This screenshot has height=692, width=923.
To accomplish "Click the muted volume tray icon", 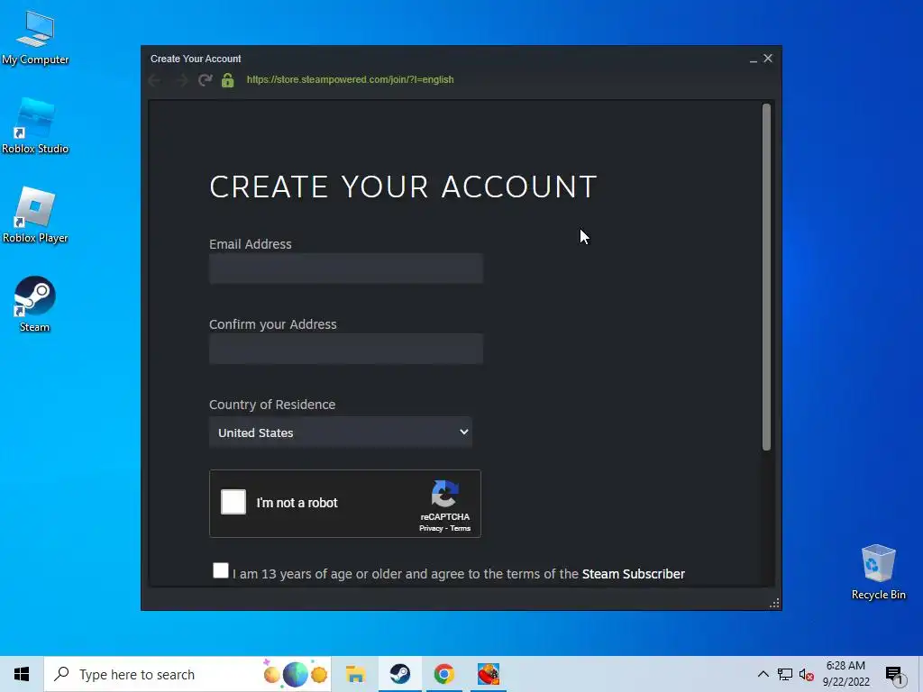I will pos(807,675).
